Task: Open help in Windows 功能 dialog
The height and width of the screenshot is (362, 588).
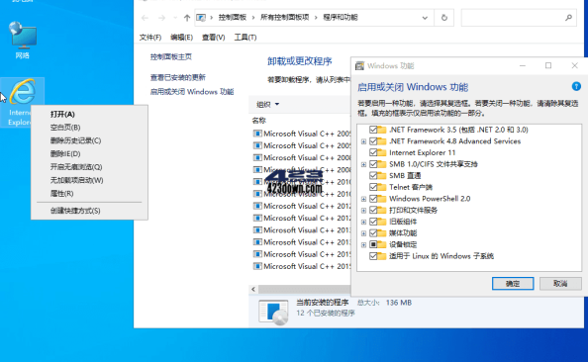Action: pos(576,87)
